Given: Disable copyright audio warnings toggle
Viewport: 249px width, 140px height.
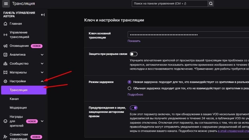Looking at the screenshot, I should tap(133, 108).
